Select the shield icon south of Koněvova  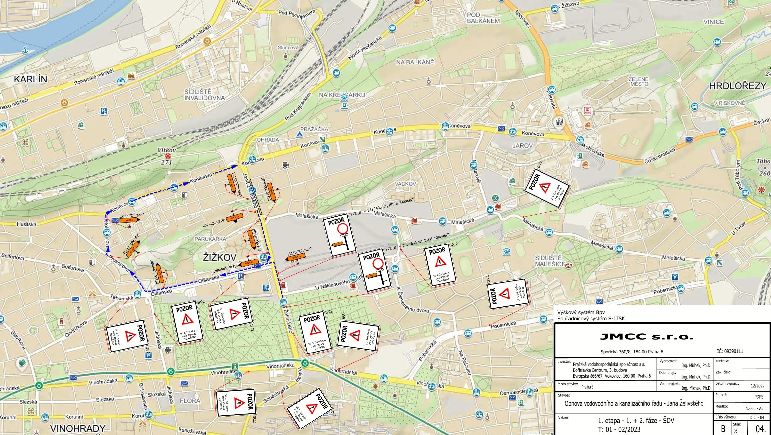(184, 195)
